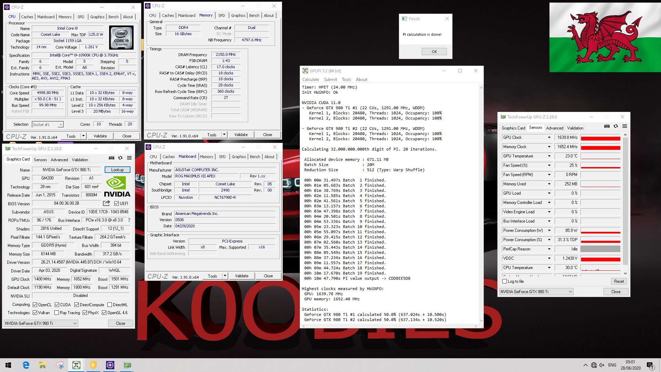Open hamburger menu in GPU-Z Graphics Card window
Screen dimensions: 661x372
(x=129, y=158)
